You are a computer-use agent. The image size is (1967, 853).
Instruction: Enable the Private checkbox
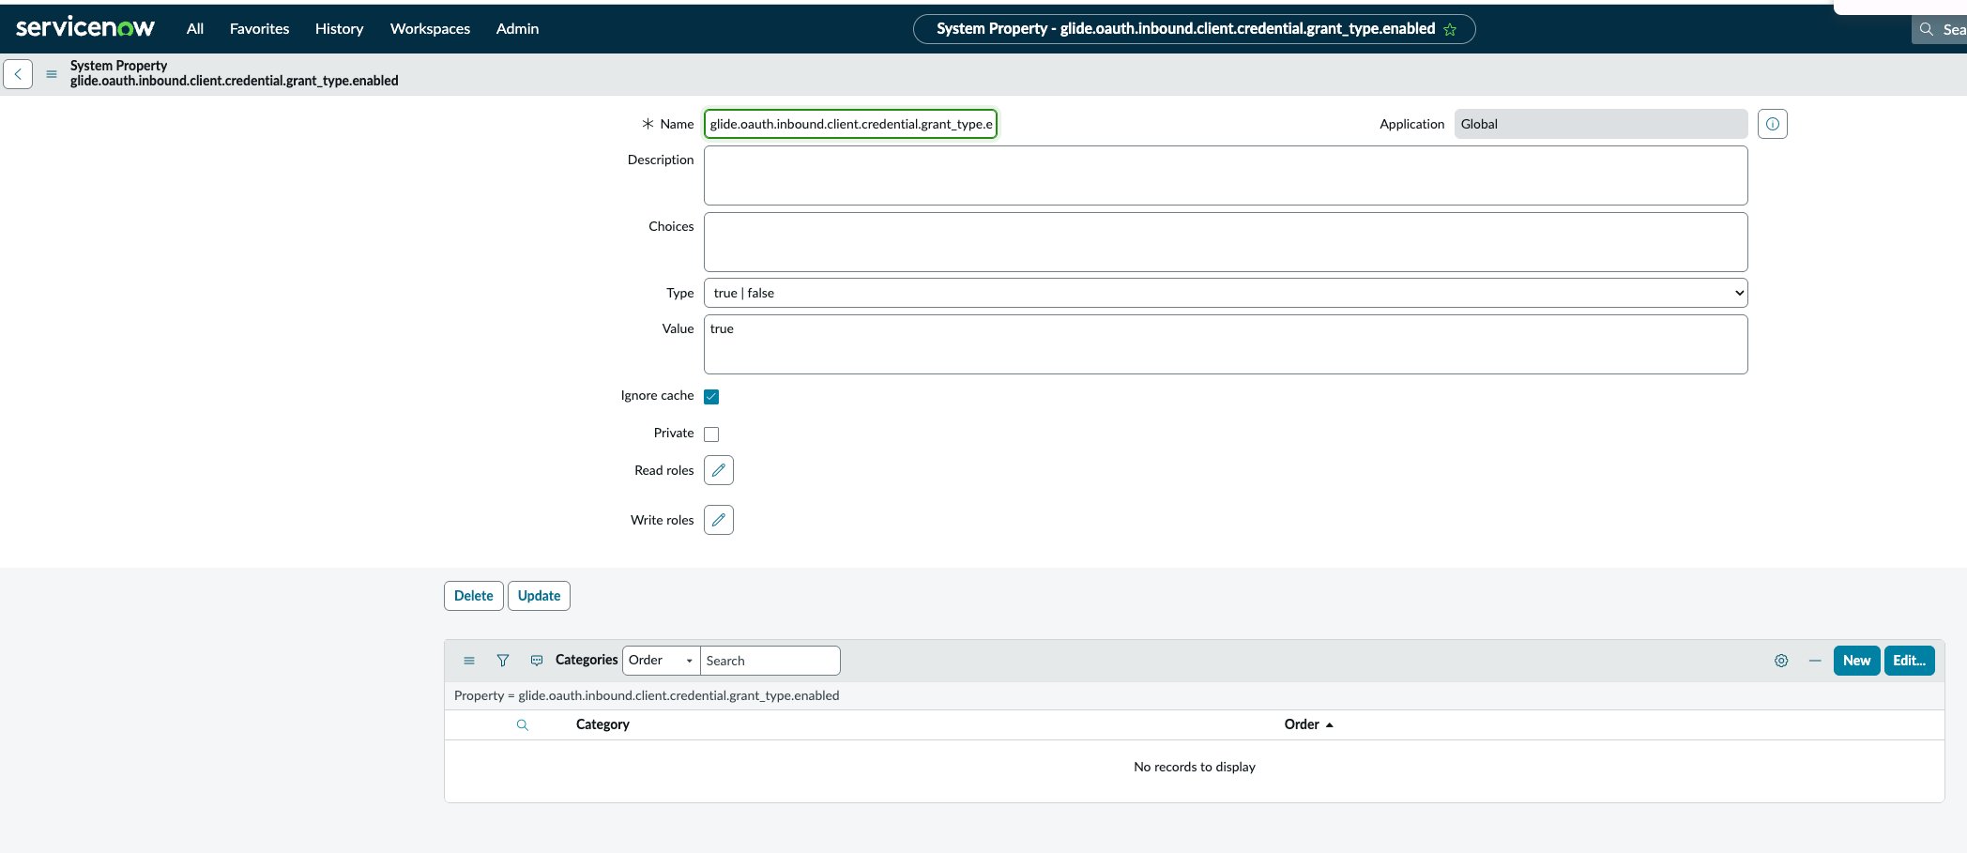(710, 434)
